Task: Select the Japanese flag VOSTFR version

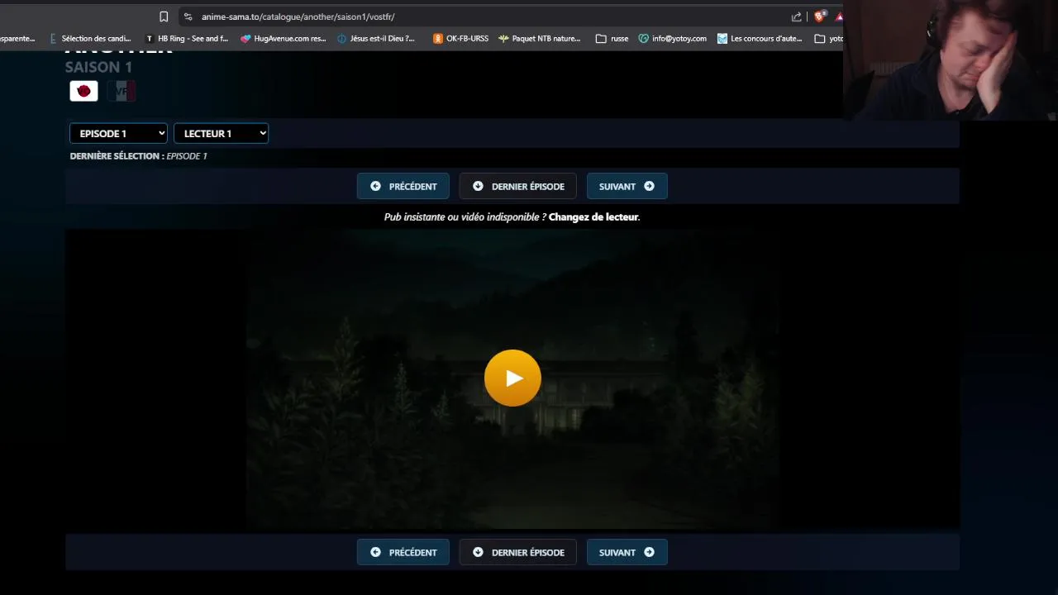Action: pyautogui.click(x=83, y=91)
